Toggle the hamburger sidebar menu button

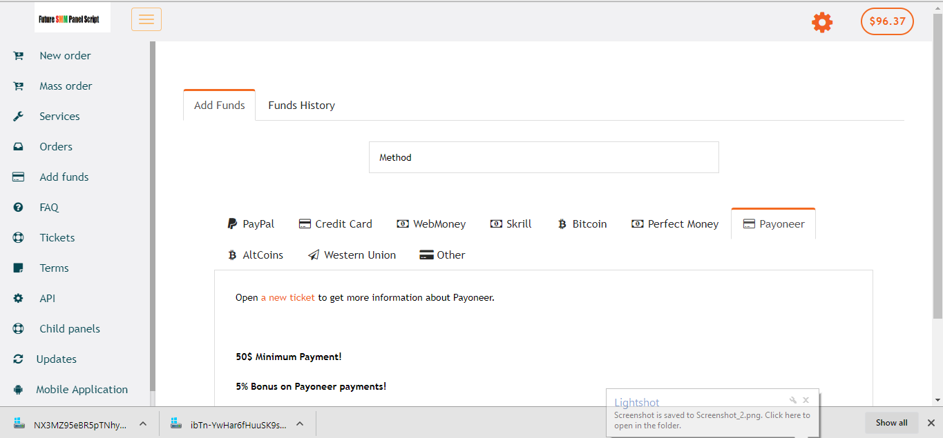(146, 19)
